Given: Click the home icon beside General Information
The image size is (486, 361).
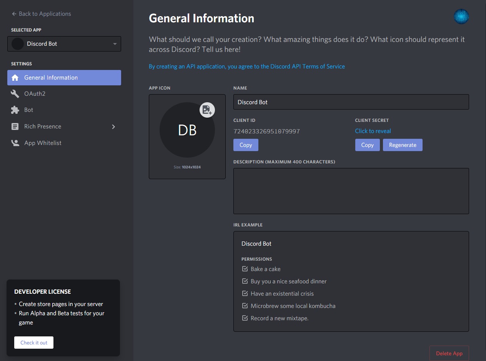Looking at the screenshot, I should pyautogui.click(x=15, y=78).
